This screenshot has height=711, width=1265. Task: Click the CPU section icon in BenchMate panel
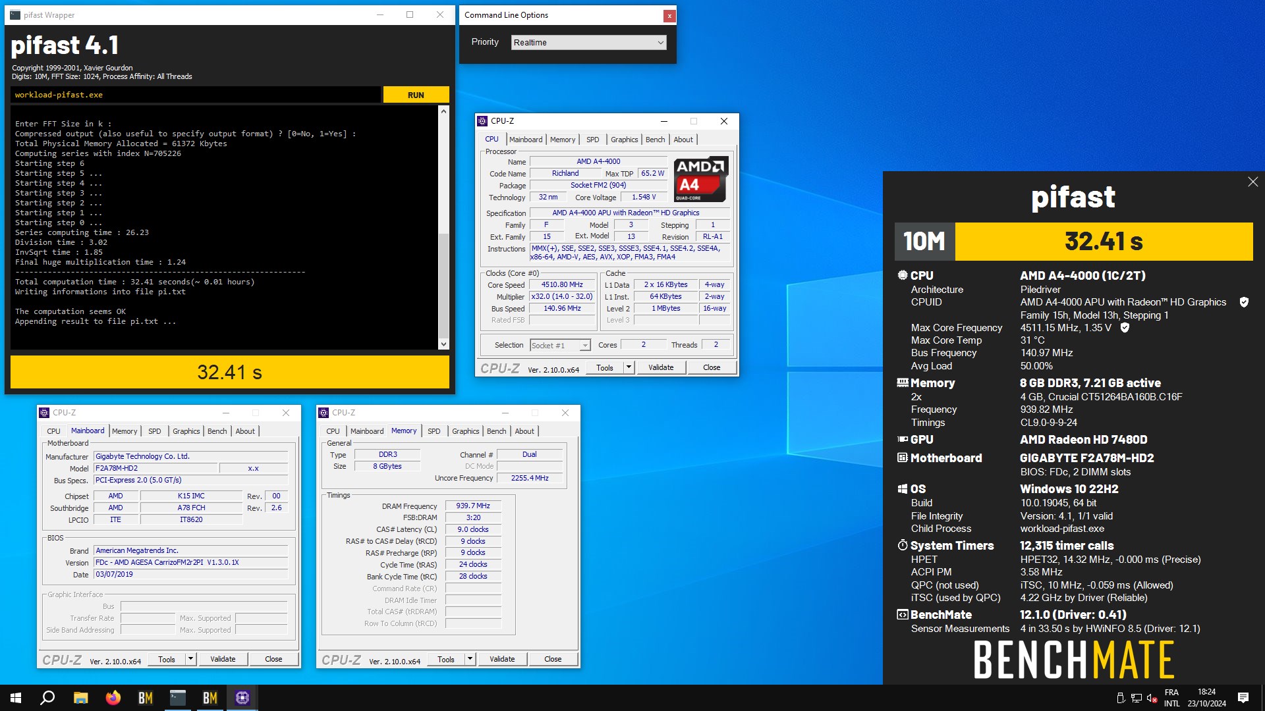point(903,275)
